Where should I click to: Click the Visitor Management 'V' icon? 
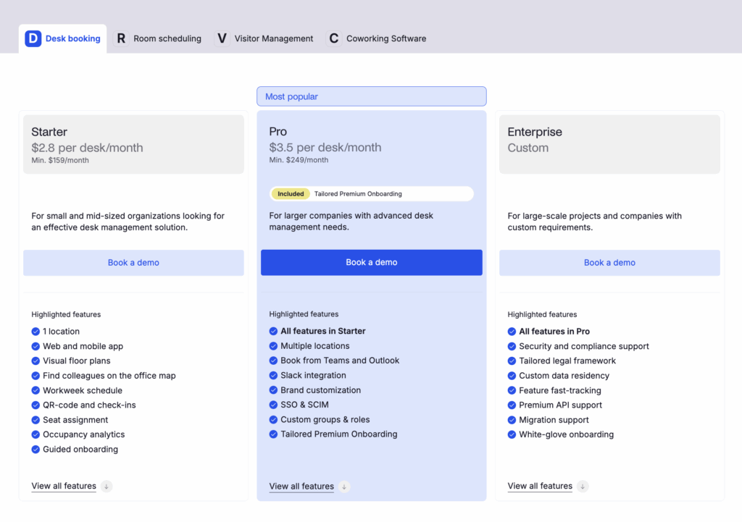coord(222,38)
